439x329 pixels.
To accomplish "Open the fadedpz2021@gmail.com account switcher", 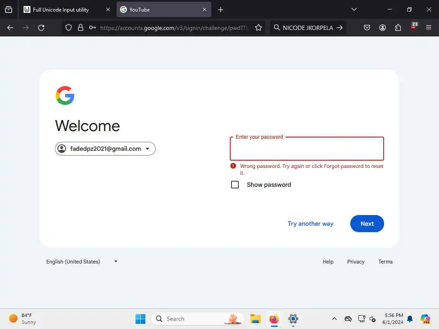I will (x=105, y=149).
